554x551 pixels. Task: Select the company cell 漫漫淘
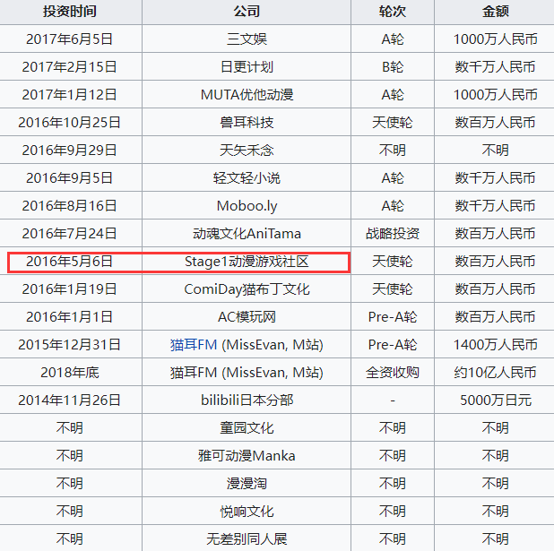click(247, 484)
